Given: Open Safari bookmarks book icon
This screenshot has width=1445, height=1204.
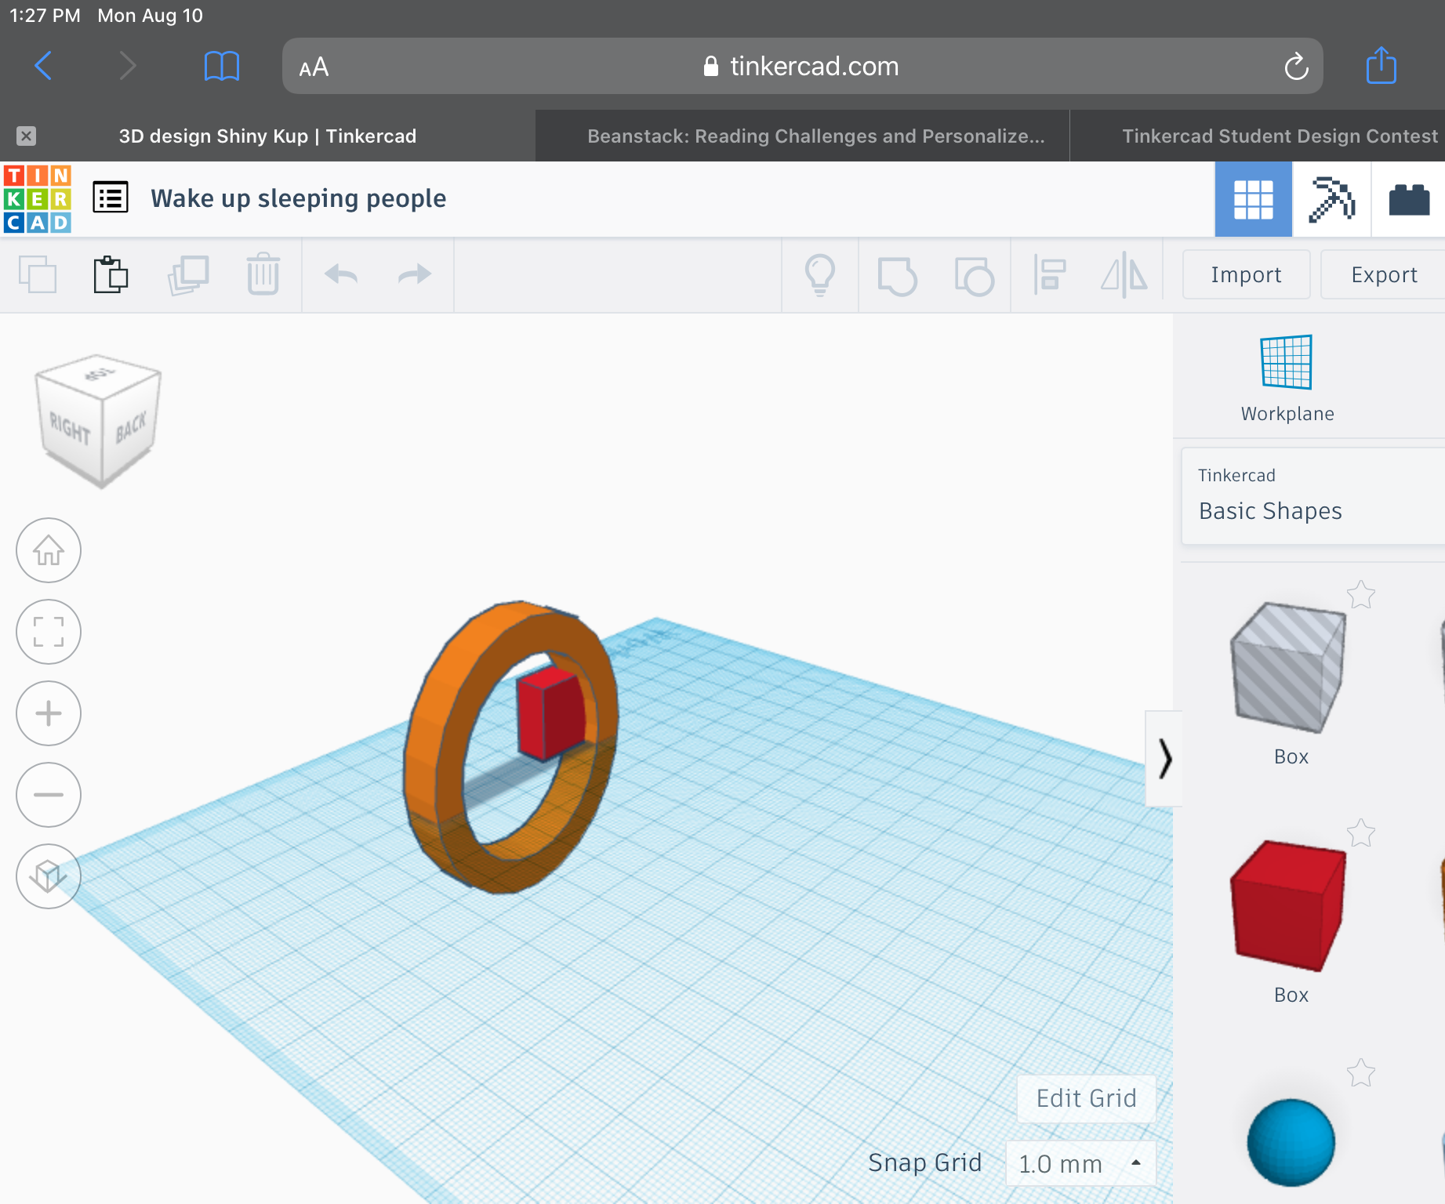Looking at the screenshot, I should (222, 66).
